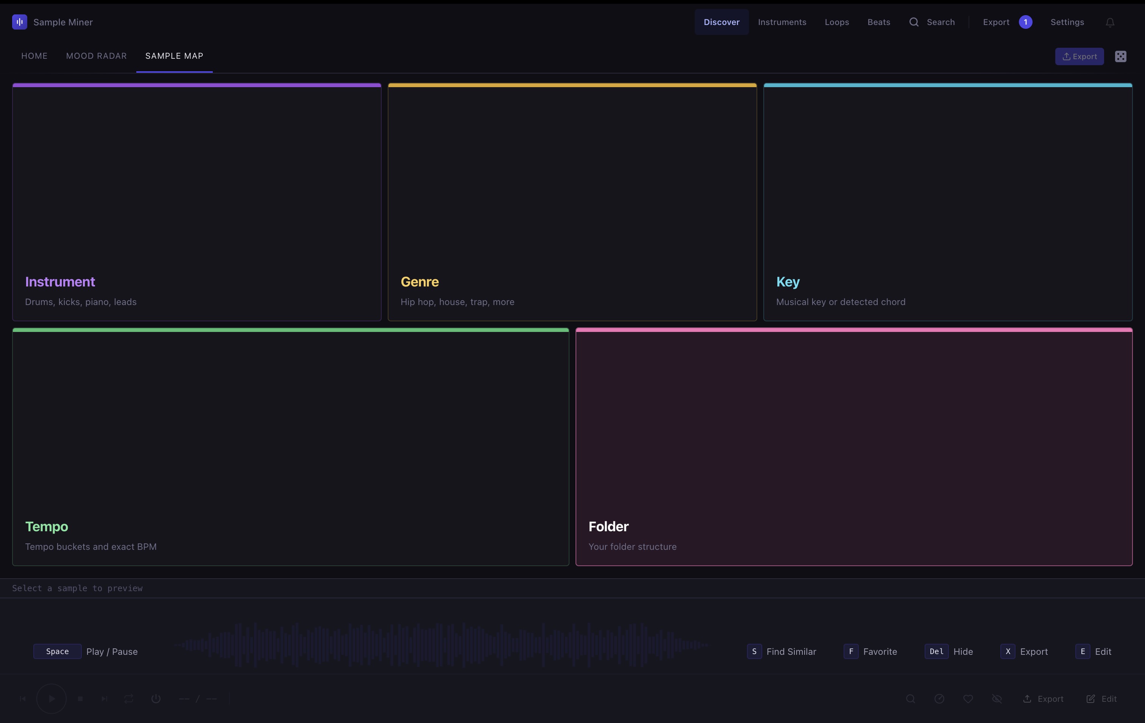
Task: Hide sample using crossed-eye icon
Action: tap(997, 699)
